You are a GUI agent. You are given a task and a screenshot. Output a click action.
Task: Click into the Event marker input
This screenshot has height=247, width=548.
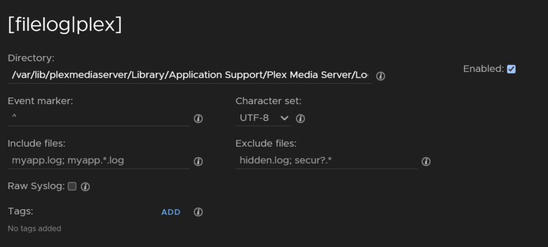click(x=98, y=118)
